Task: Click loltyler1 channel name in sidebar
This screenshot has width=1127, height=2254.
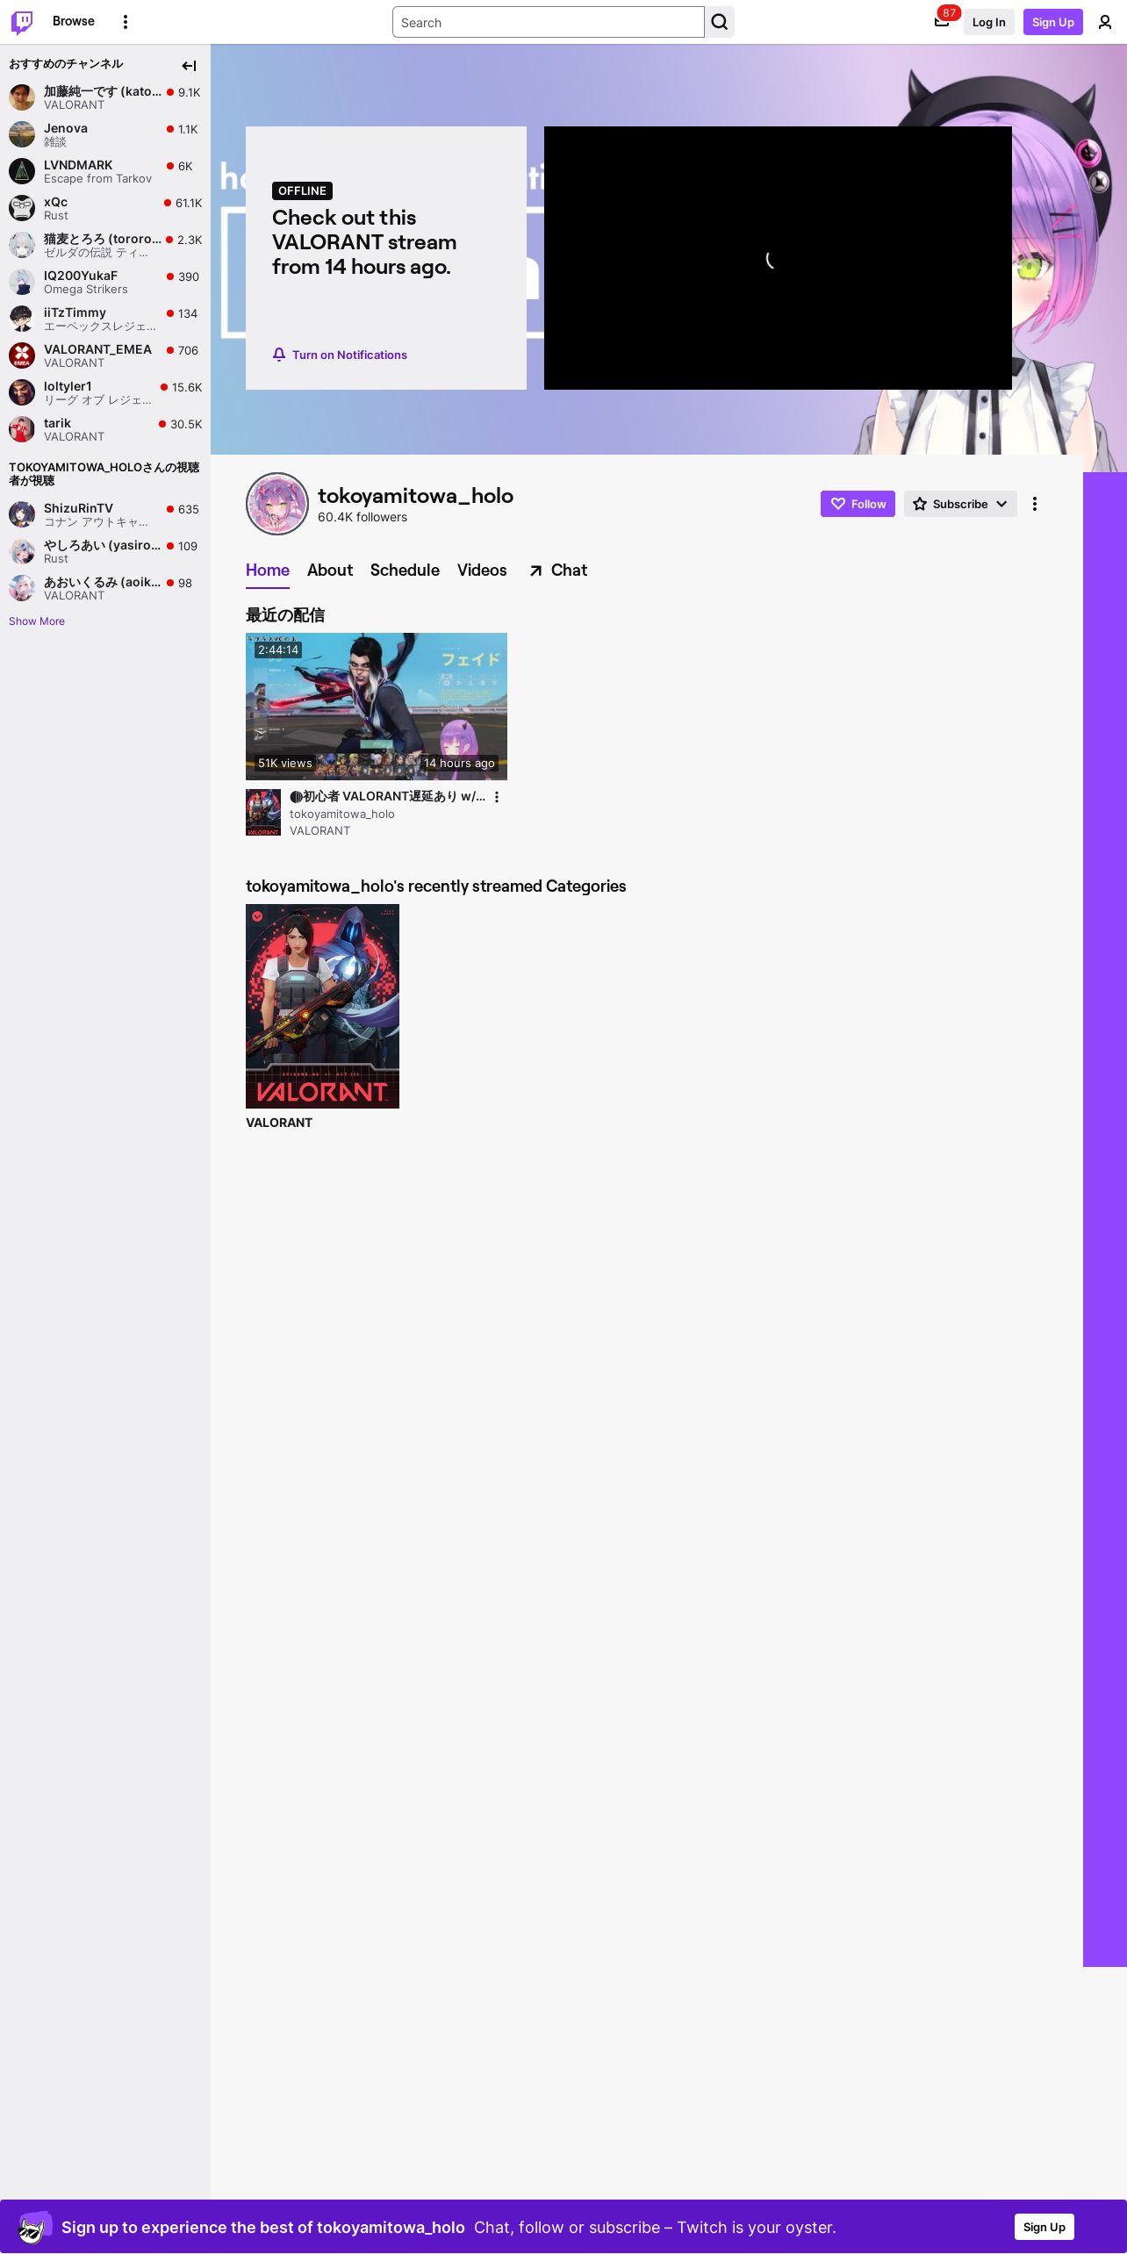Action: tap(68, 386)
